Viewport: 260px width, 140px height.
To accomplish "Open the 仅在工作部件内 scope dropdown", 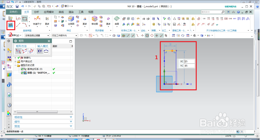I will coord(65,36).
